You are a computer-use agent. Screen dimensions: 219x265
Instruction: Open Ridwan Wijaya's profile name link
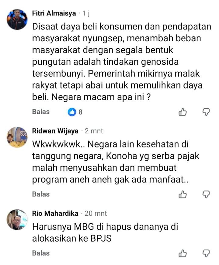pyautogui.click(x=55, y=131)
